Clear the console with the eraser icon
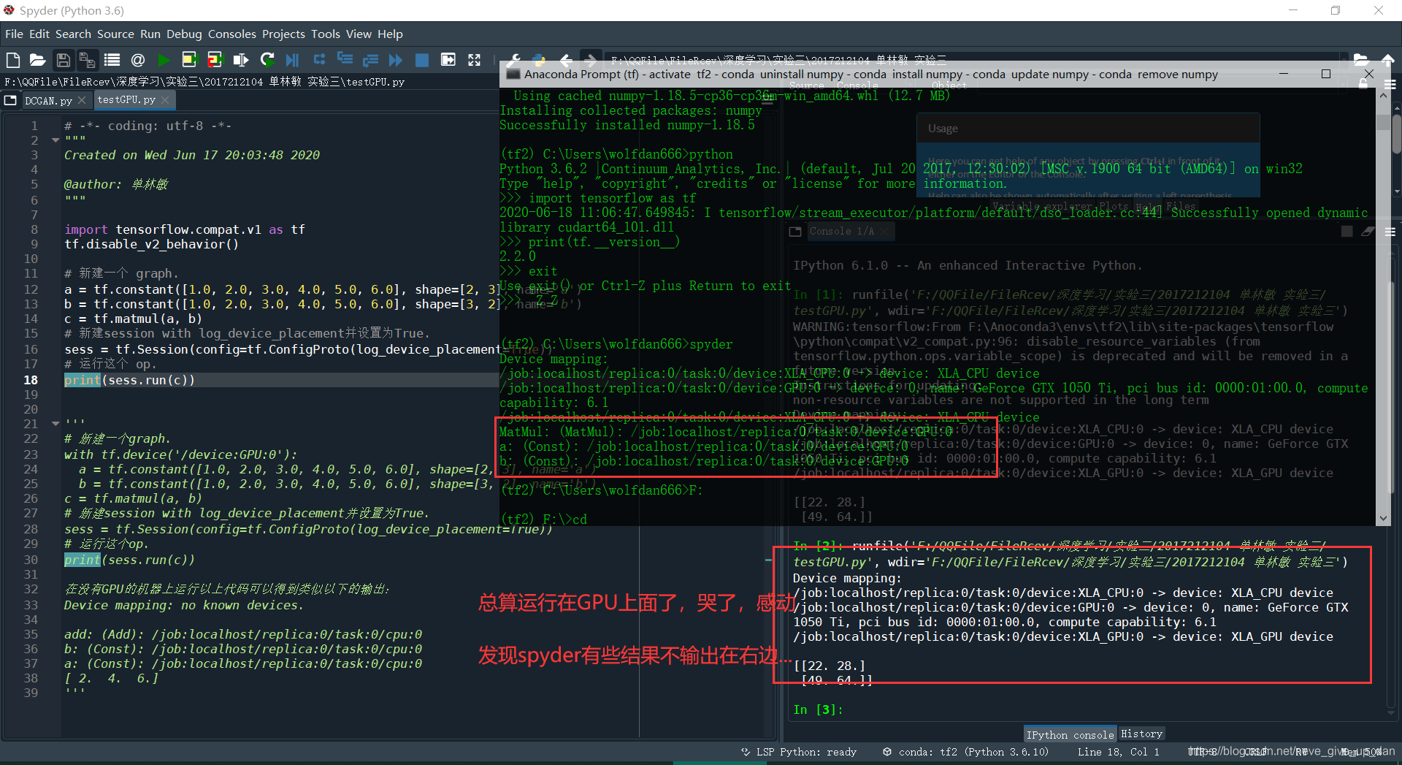Viewport: 1402px width, 765px height. (x=1368, y=232)
